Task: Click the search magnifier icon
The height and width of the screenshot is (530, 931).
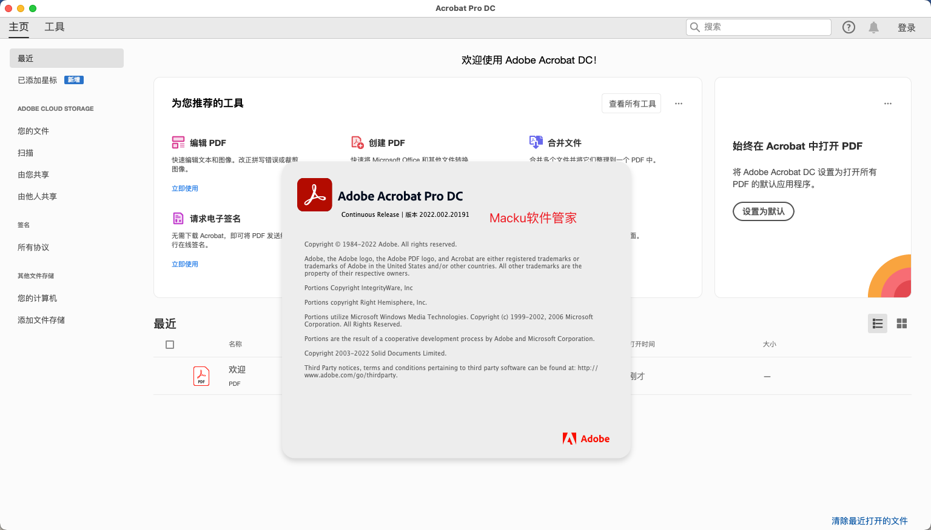Action: (695, 27)
